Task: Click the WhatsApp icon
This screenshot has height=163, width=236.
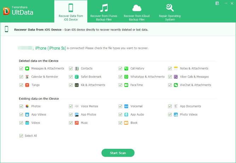Action: (126, 77)
